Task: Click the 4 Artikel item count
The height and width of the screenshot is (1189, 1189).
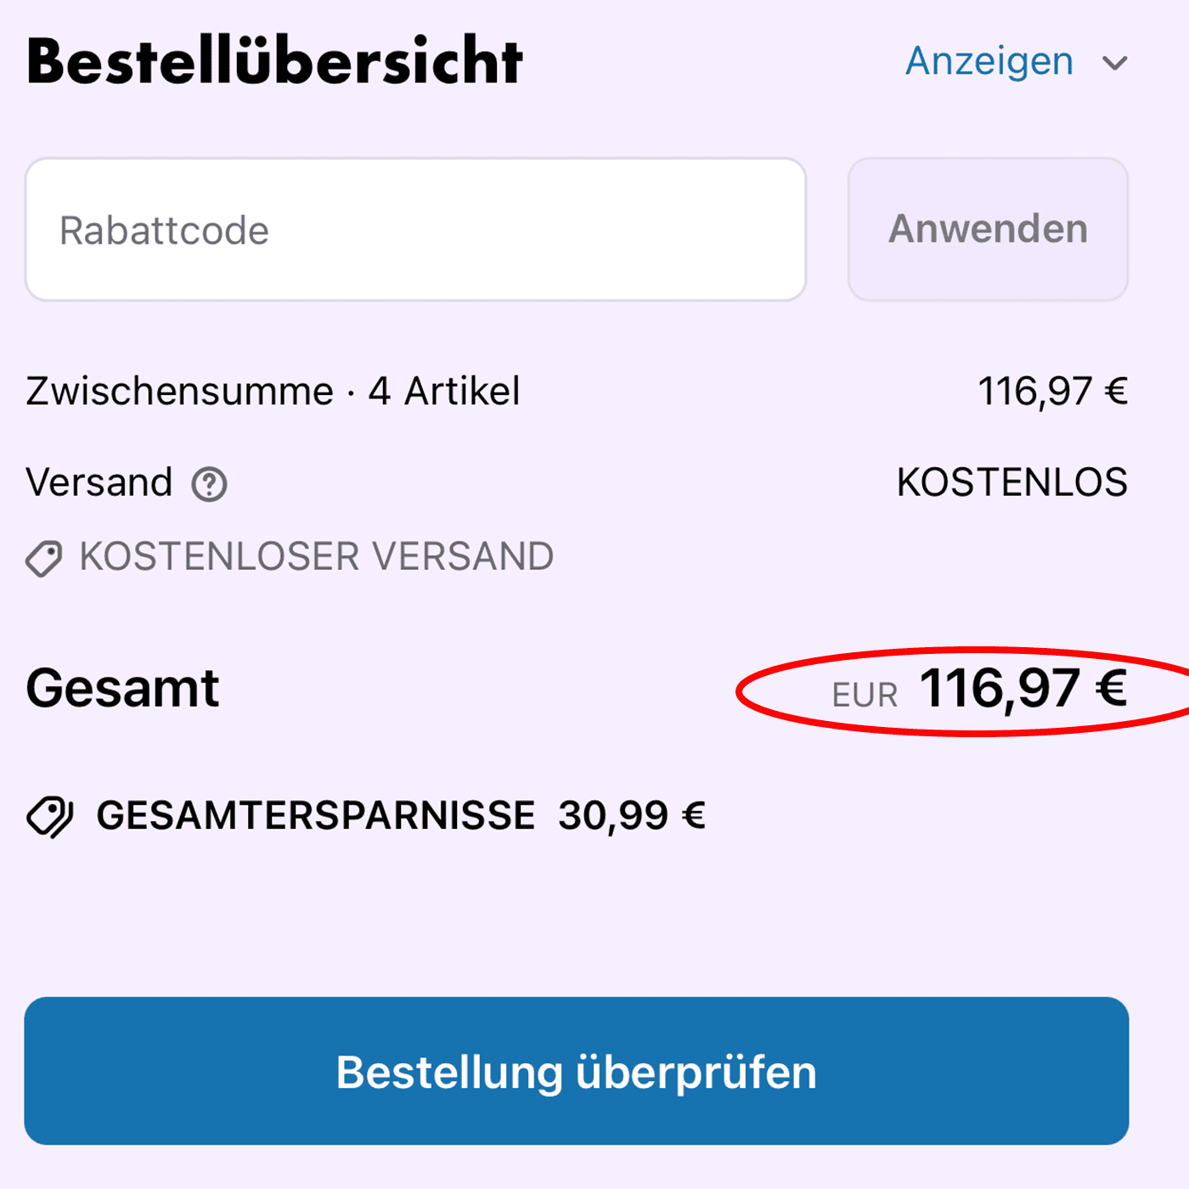Action: (443, 392)
